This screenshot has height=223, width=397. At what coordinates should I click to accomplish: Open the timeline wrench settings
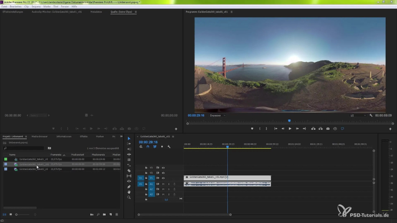tap(169, 147)
